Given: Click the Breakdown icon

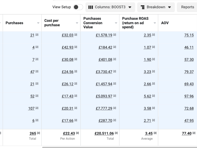Looking at the screenshot, I should [143, 7].
